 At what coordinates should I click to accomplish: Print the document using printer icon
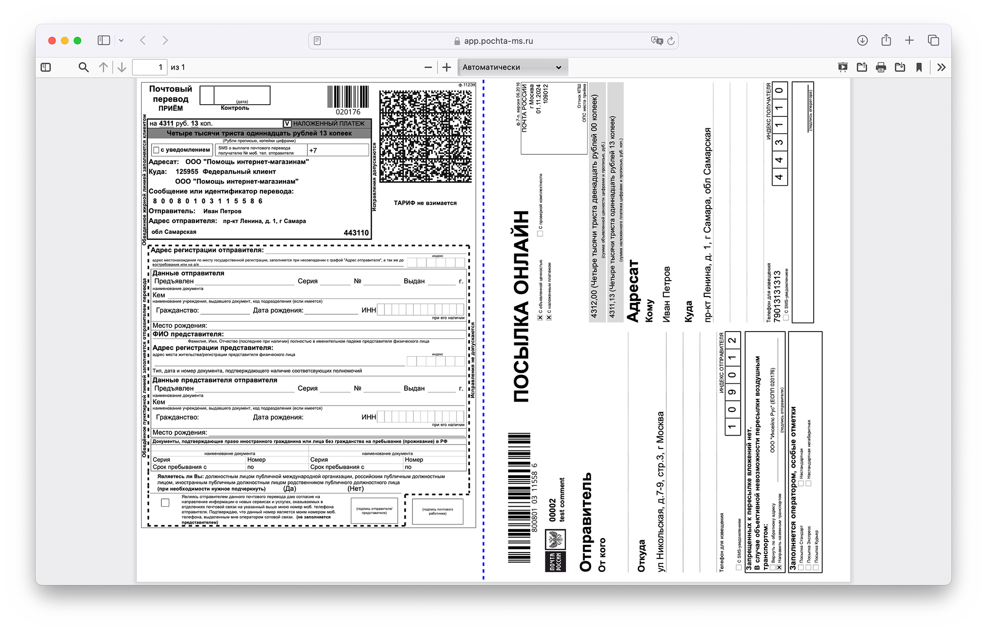(x=881, y=67)
